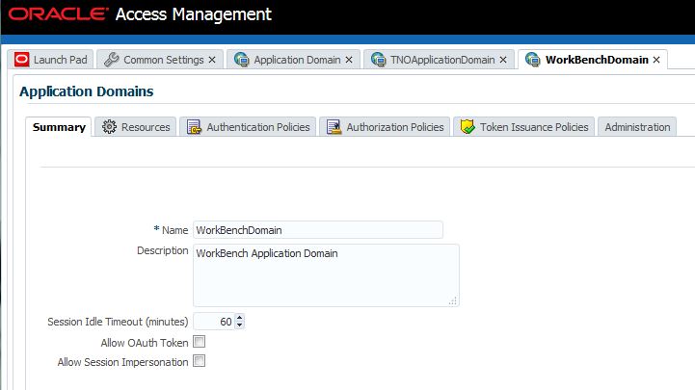Enable the Allow Session Impersonation checkbox

pyautogui.click(x=199, y=361)
